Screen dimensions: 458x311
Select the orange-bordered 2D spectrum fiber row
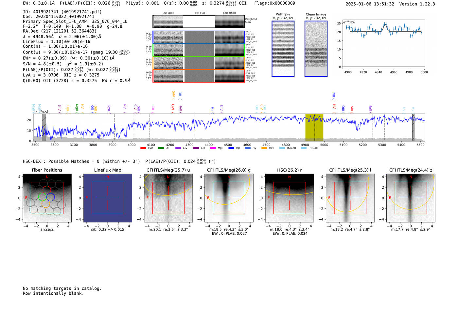[199, 63]
